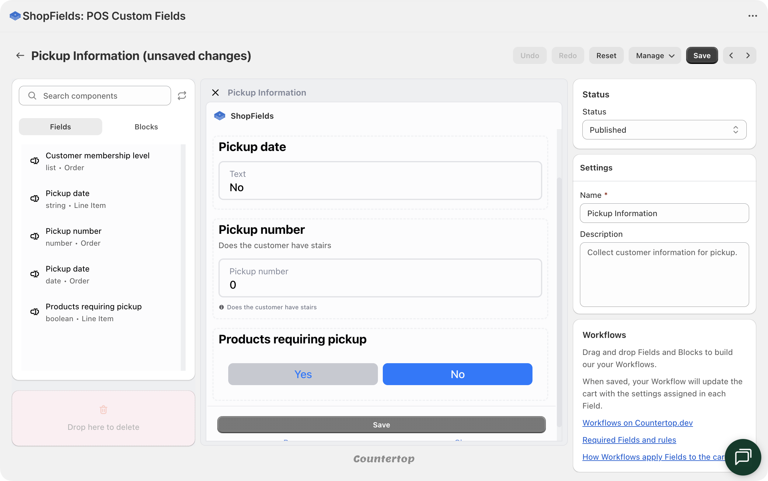Screen dimensions: 768x481
Task: Open the Required Fields and rules link
Action: coord(629,440)
